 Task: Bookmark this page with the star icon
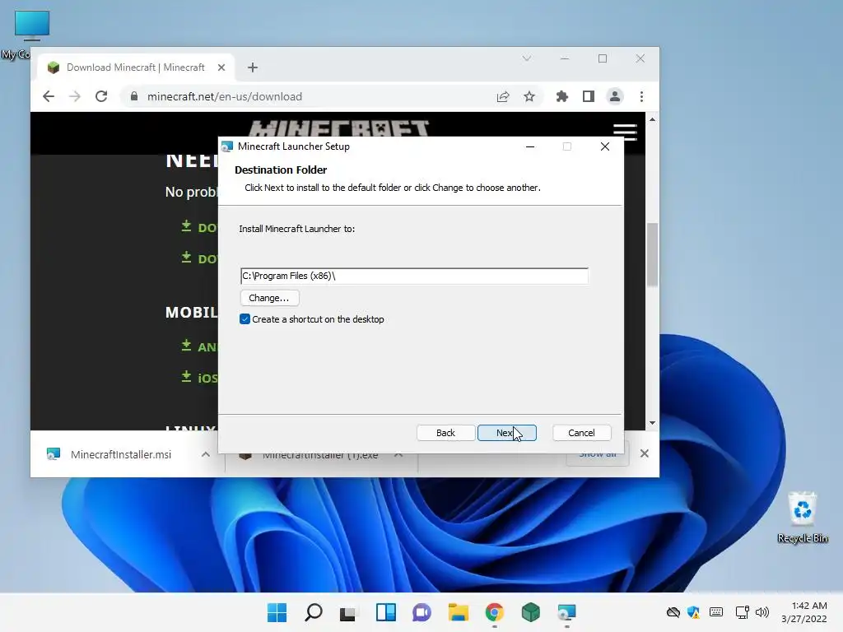pos(529,97)
